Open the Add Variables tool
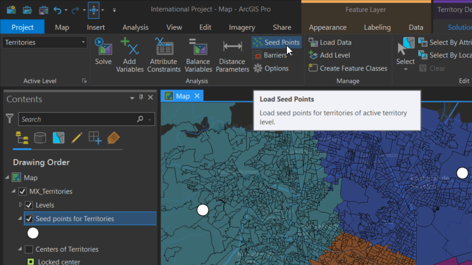Screen dimensions: 472x265 coord(130,54)
